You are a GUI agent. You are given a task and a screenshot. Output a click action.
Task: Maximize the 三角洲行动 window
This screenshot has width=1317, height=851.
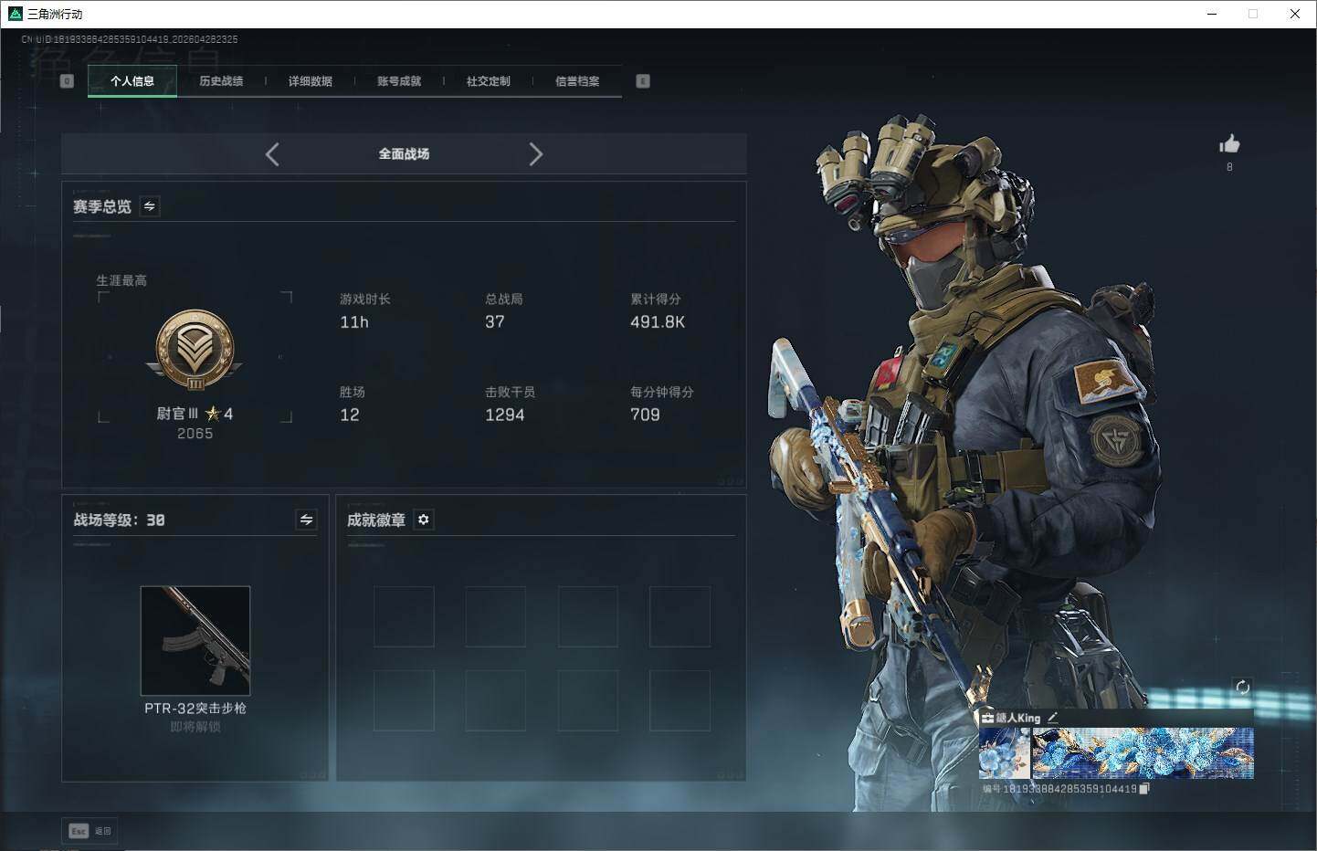click(x=1253, y=14)
